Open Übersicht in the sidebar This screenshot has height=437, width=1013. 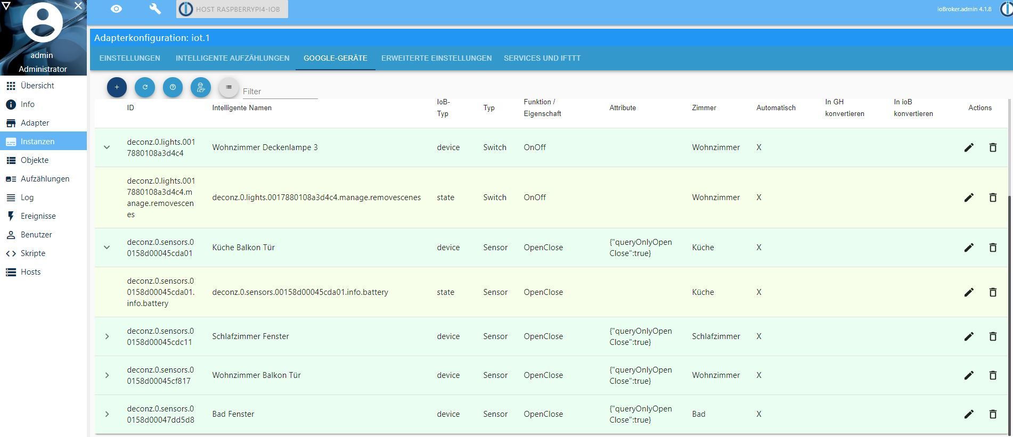click(x=43, y=86)
